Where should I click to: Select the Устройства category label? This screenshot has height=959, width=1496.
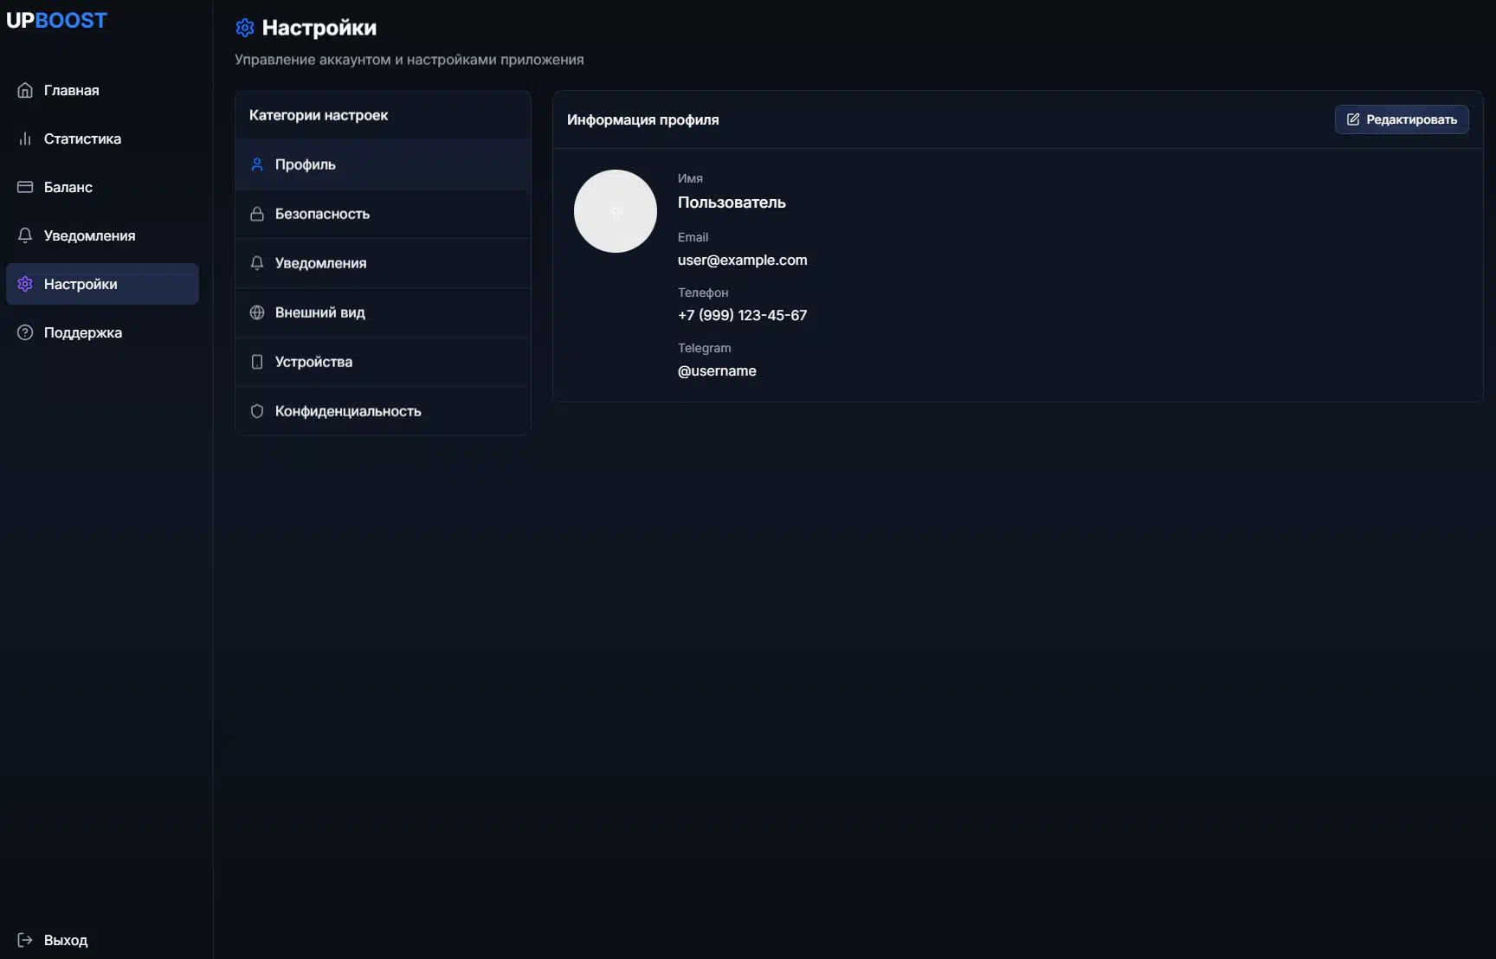click(x=313, y=362)
